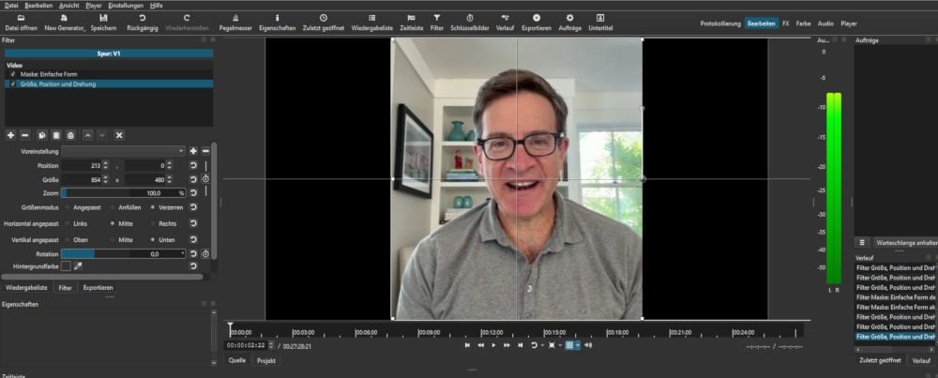
Task: Open the Pegelmesser audio meter
Action: [x=233, y=22]
